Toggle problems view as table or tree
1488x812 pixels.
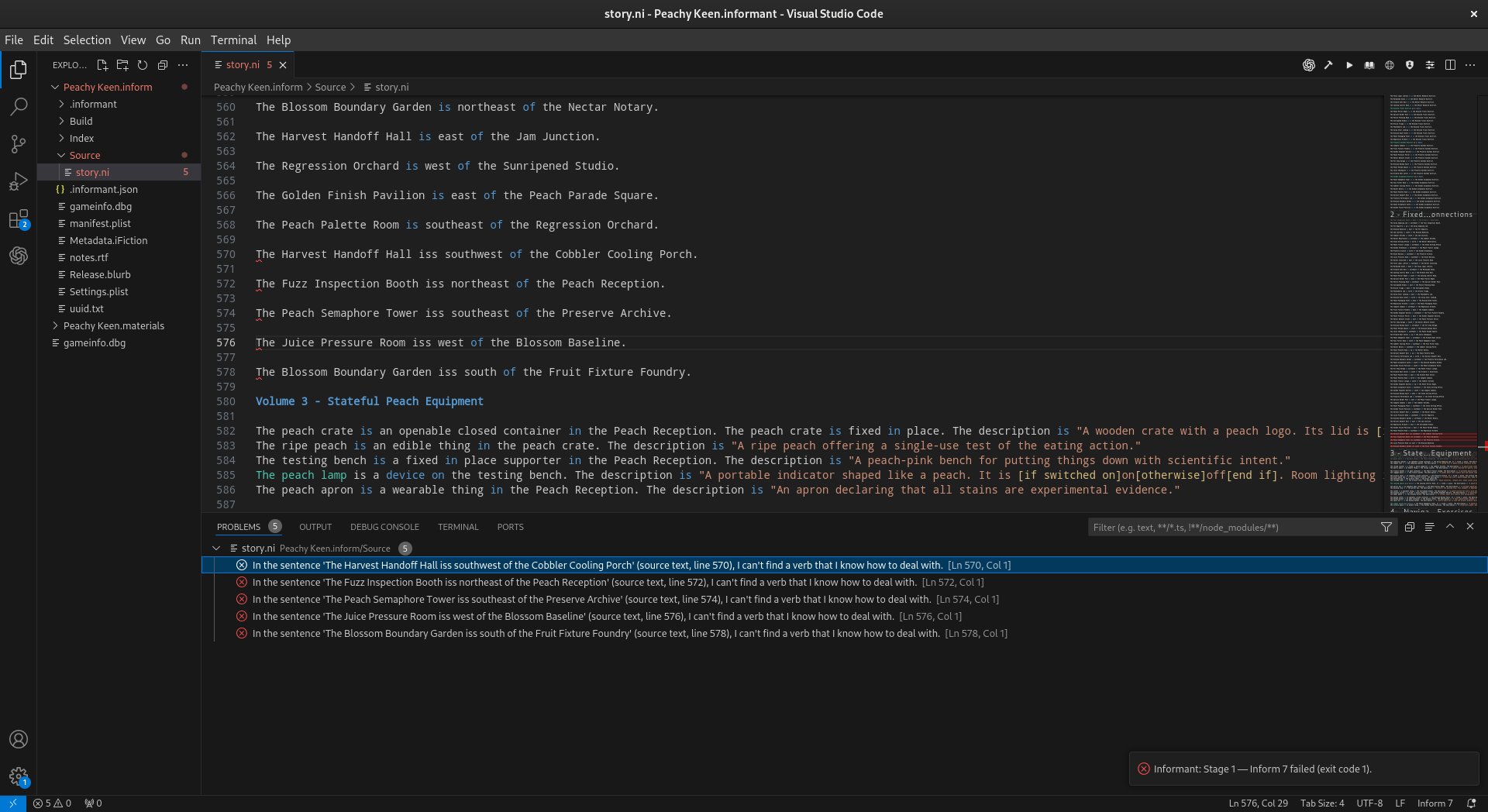[1430, 527]
